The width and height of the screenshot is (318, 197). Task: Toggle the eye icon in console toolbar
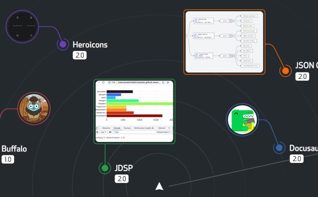[110, 132]
